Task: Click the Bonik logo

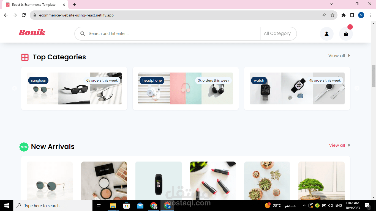Action: pyautogui.click(x=32, y=32)
